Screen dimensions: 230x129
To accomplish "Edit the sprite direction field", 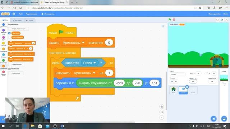I will click(x=212, y=81).
